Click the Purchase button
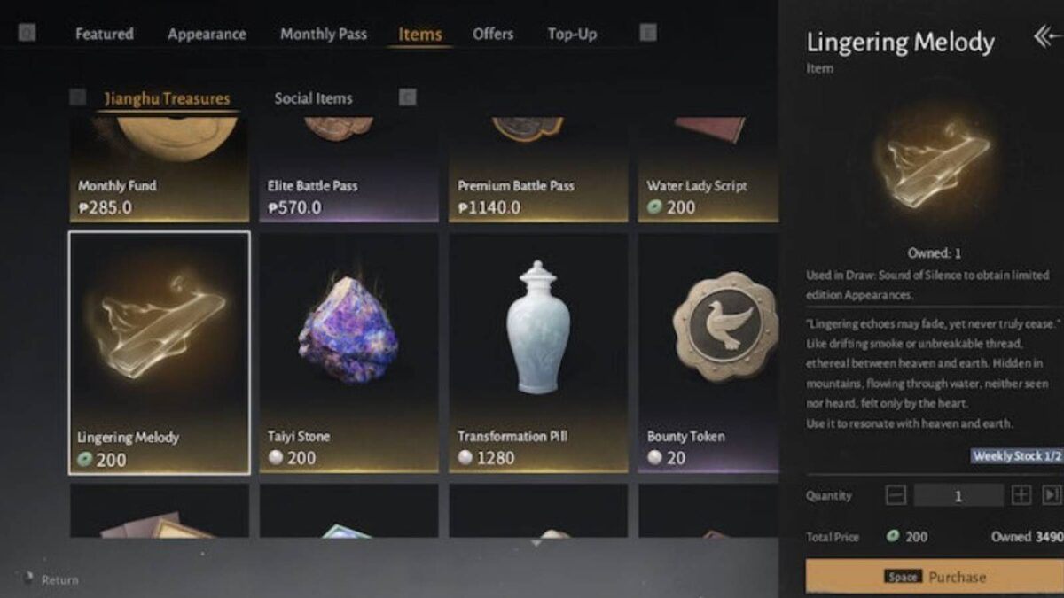Screen dimensions: 1064x598 tap(935, 577)
